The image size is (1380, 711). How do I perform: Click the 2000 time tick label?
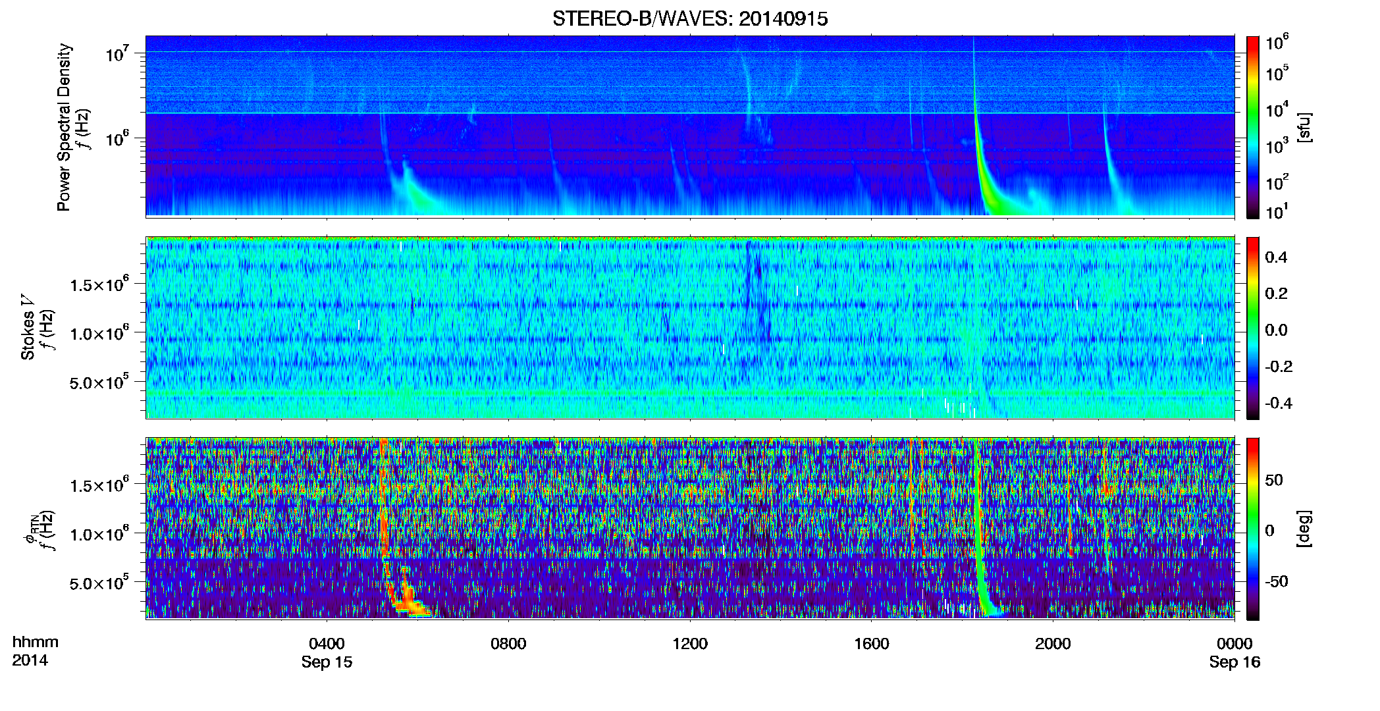(x=1053, y=643)
